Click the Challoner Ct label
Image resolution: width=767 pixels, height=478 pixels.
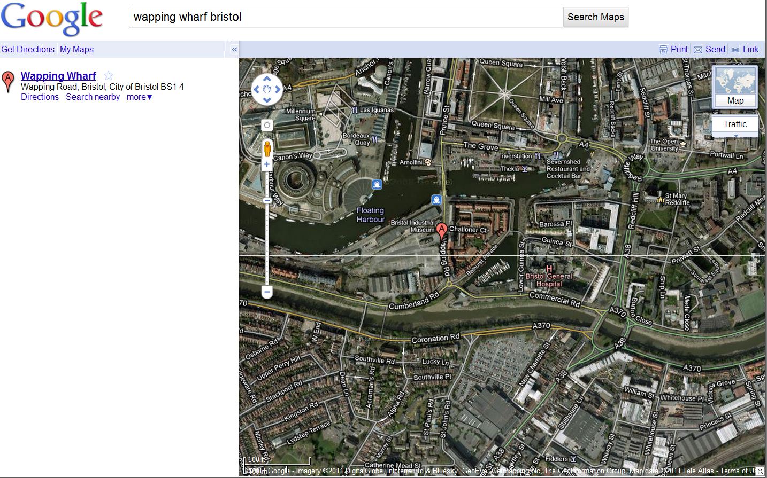click(x=468, y=230)
